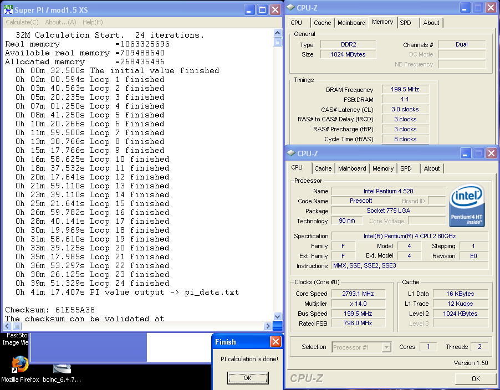
Task: Click the Socket 775 LGA package value
Action: coord(389,211)
